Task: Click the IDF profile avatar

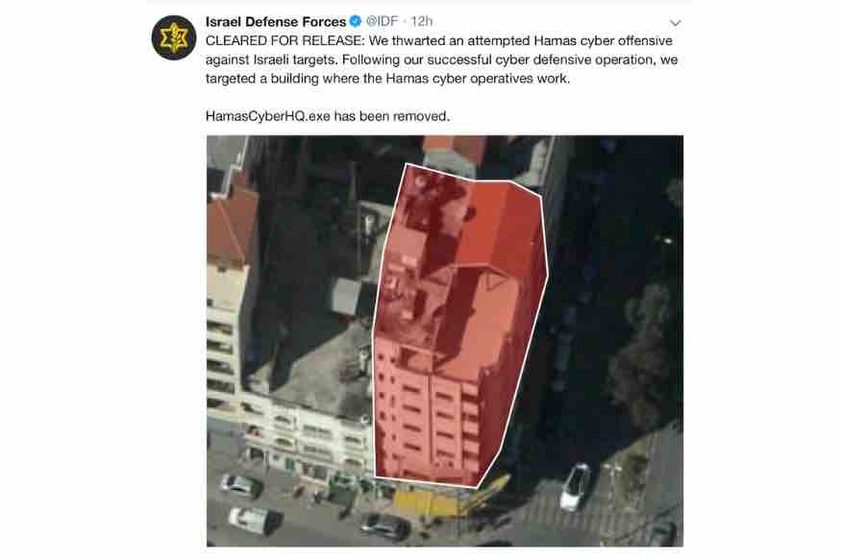Action: (174, 37)
